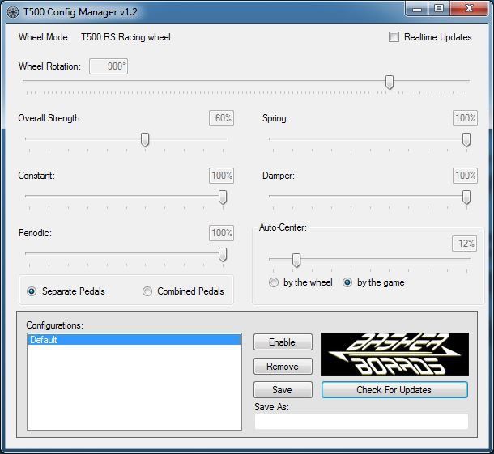The width and height of the screenshot is (494, 454).
Task: Choose Auto-Center by the wheel
Action: (x=274, y=282)
